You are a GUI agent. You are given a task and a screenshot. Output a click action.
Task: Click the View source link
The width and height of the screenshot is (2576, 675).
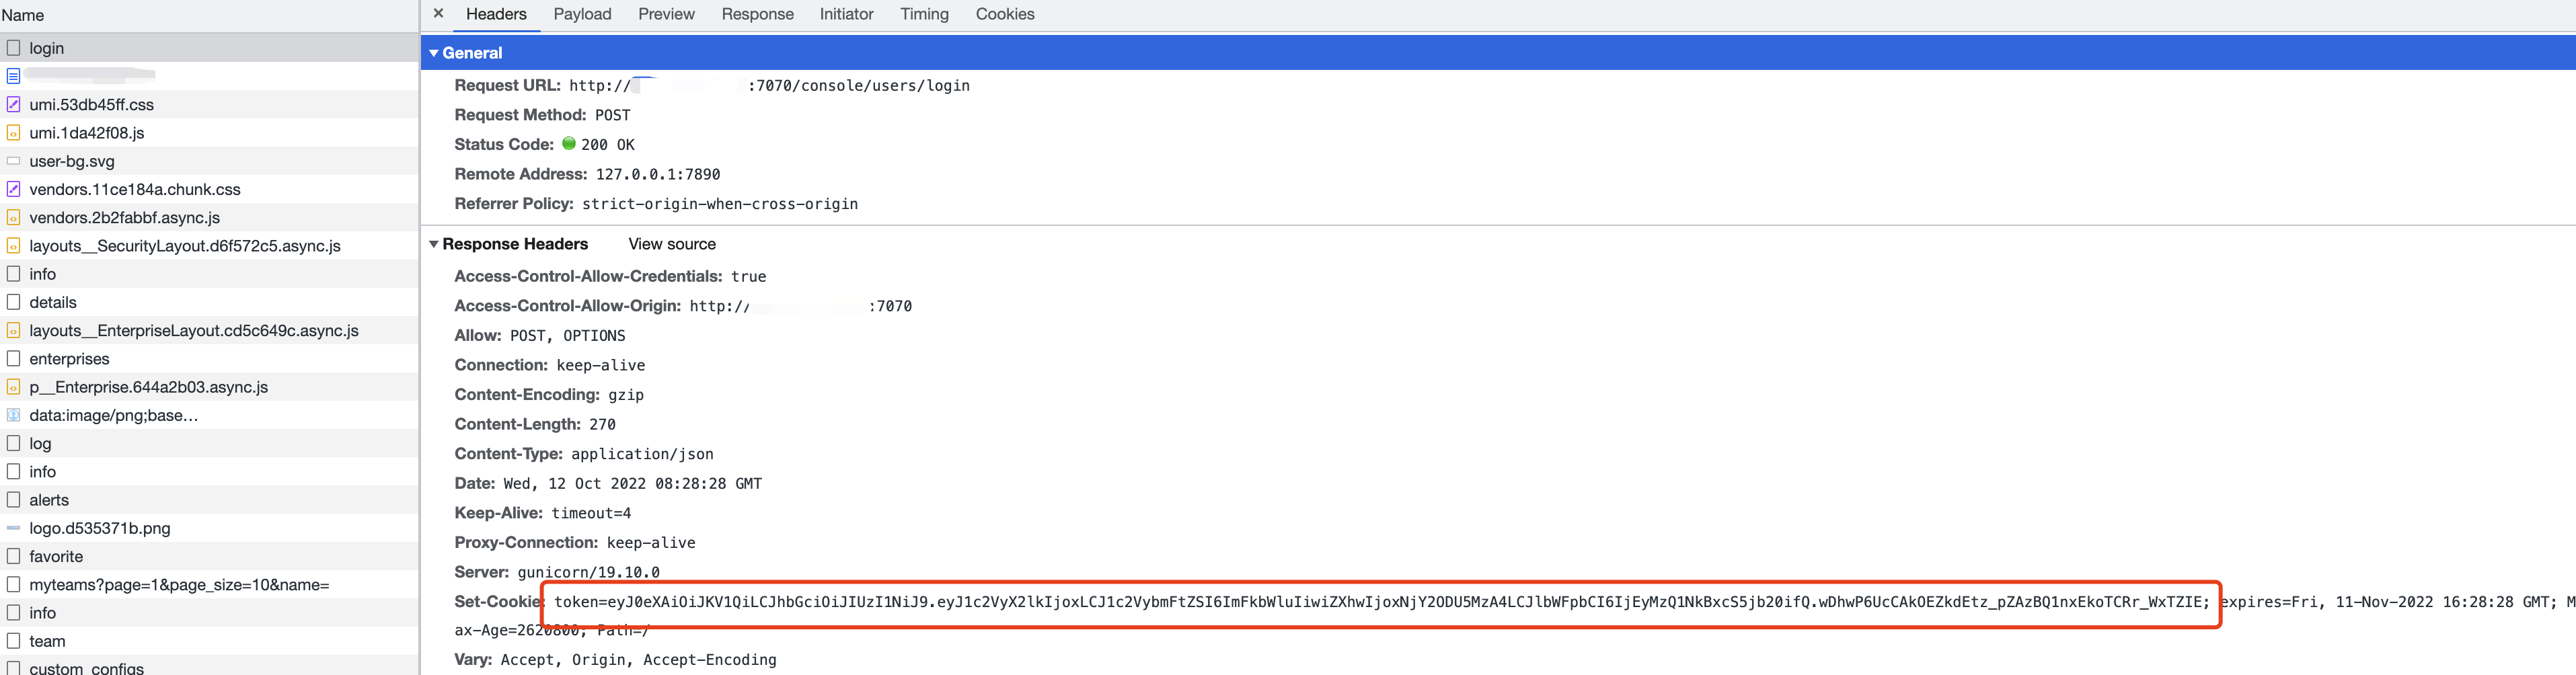pos(671,244)
